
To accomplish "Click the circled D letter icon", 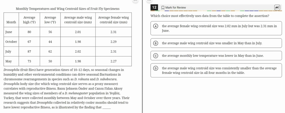I will pos(156,68).
